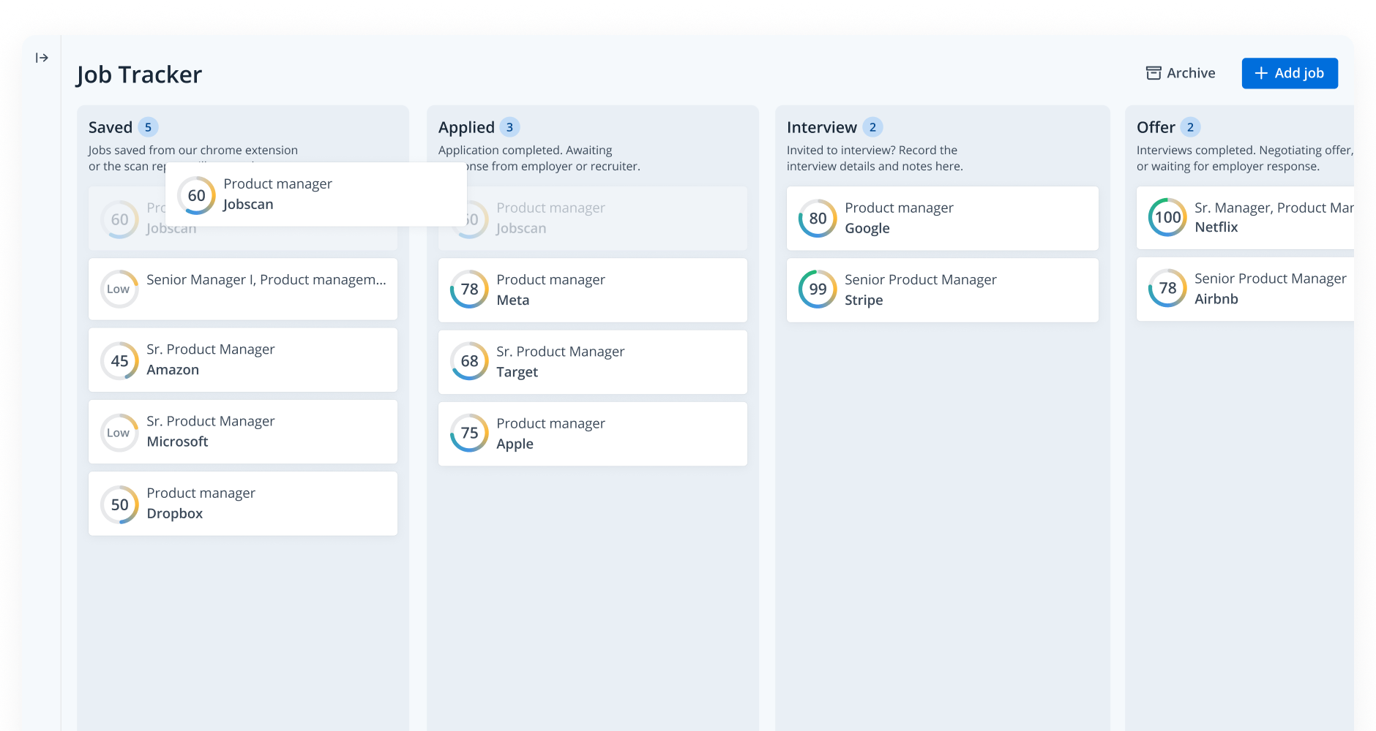Open the Product manager Apple card
The width and height of the screenshot is (1376, 731).
pos(592,433)
